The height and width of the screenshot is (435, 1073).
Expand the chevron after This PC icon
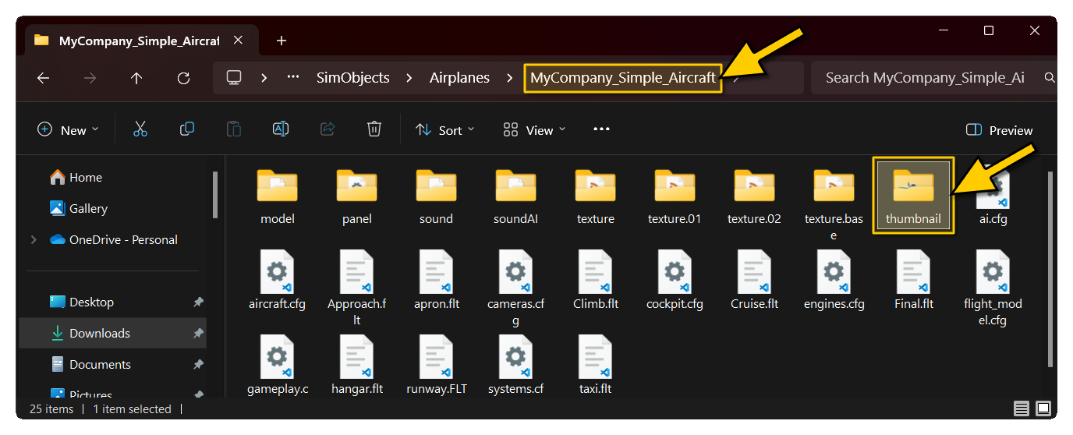[x=264, y=78]
